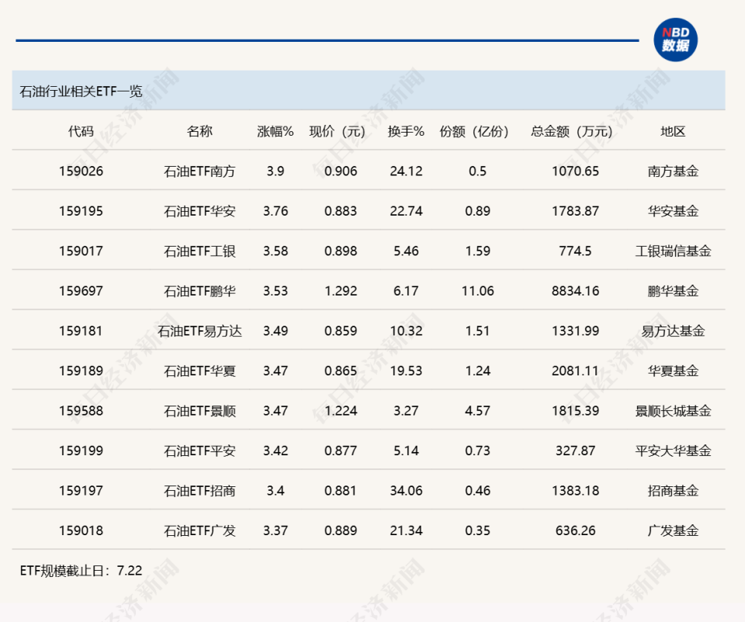Select code 159181
Screen dimensions: 745x622
point(81,330)
